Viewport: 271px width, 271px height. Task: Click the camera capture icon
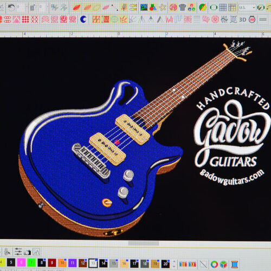point(27,252)
